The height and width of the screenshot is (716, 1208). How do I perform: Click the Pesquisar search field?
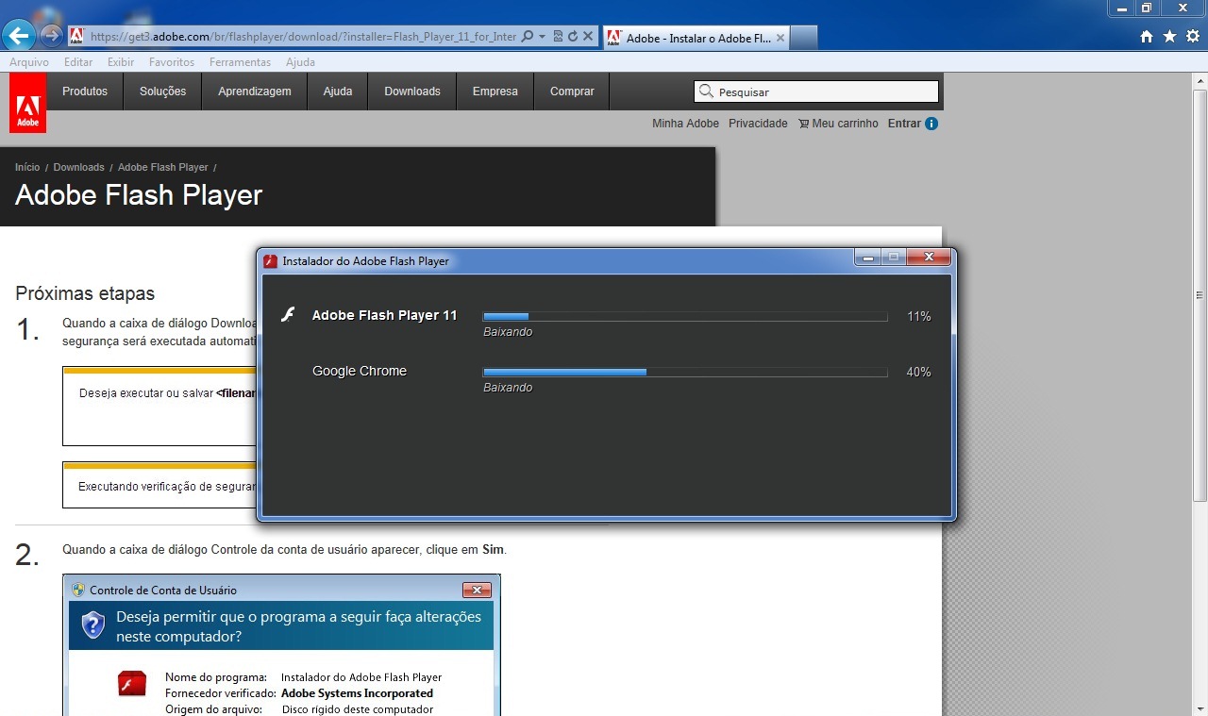[x=816, y=92]
